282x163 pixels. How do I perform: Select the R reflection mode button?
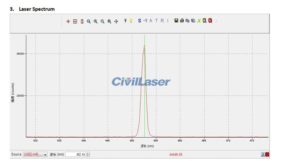pyautogui.click(x=162, y=20)
